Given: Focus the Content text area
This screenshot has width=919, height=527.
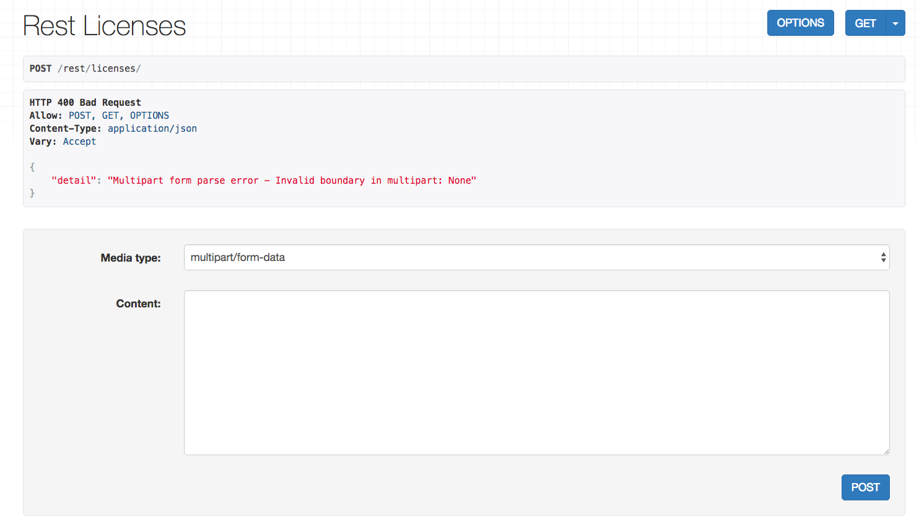Looking at the screenshot, I should (x=536, y=372).
